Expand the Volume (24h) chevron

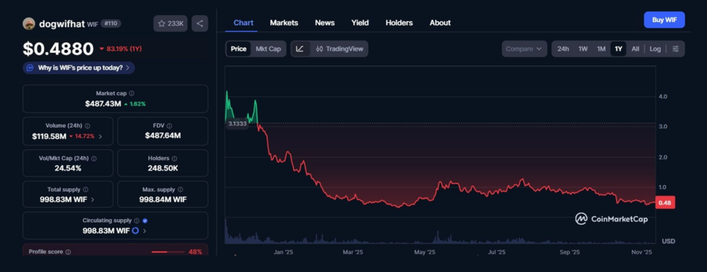[x=100, y=136]
